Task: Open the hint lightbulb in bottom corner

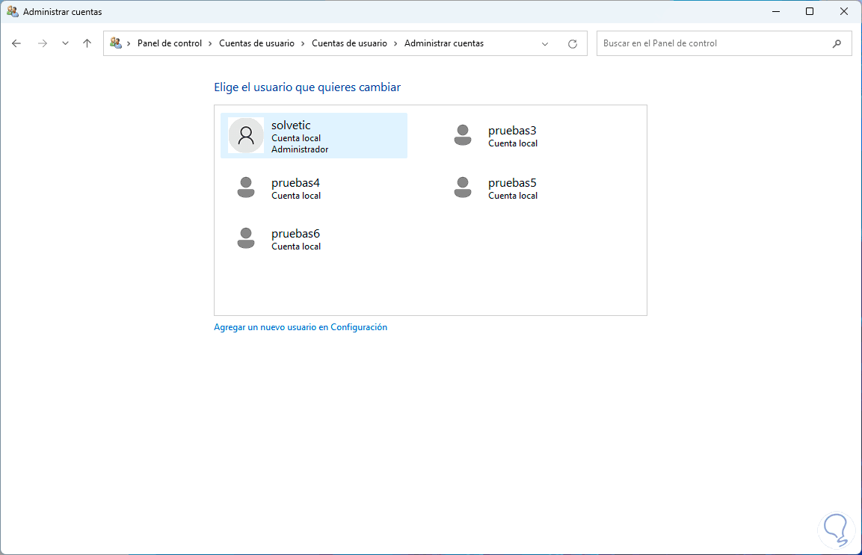Action: [x=837, y=530]
